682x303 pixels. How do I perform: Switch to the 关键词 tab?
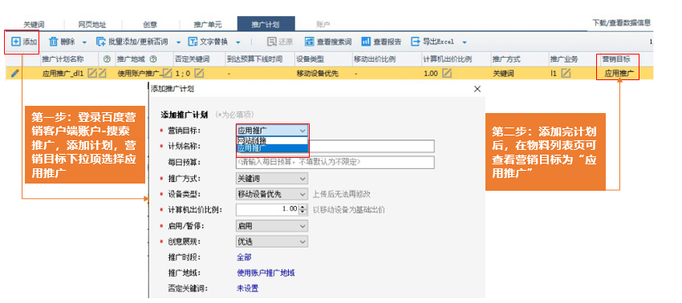pyautogui.click(x=34, y=24)
